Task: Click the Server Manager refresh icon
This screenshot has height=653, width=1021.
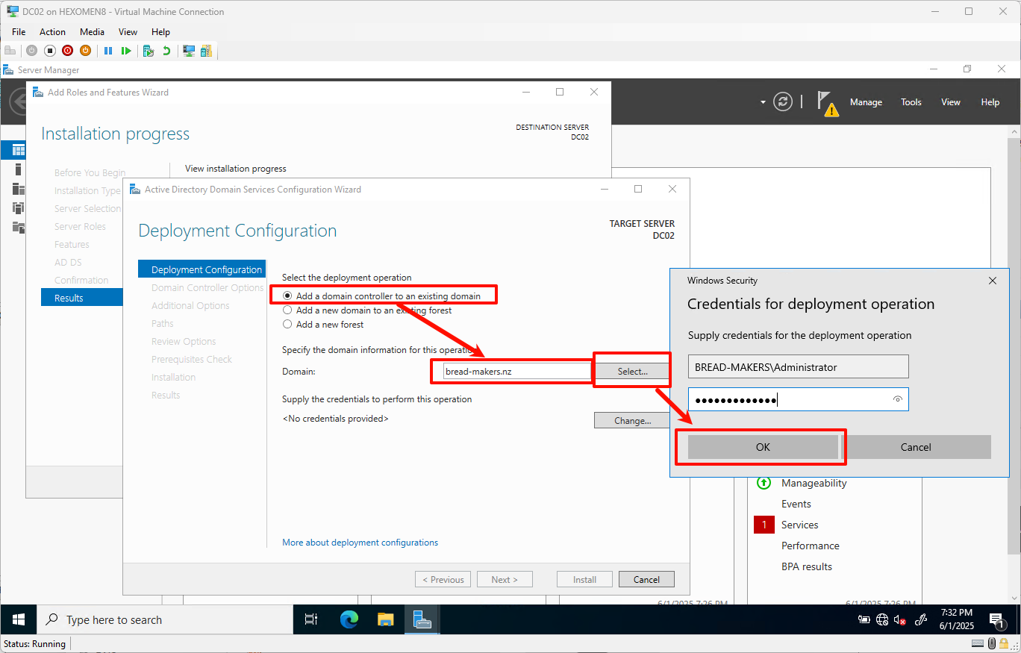Action: point(782,102)
